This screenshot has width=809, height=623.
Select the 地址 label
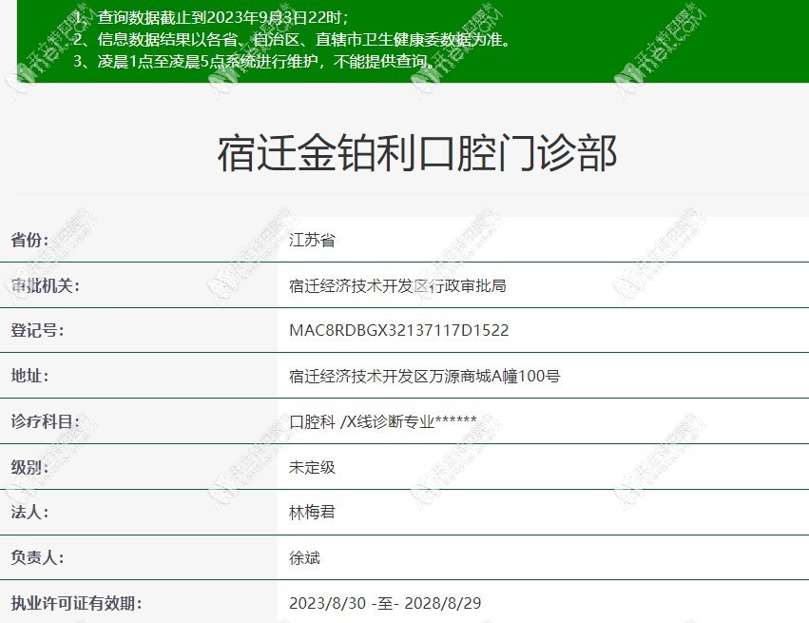29,376
